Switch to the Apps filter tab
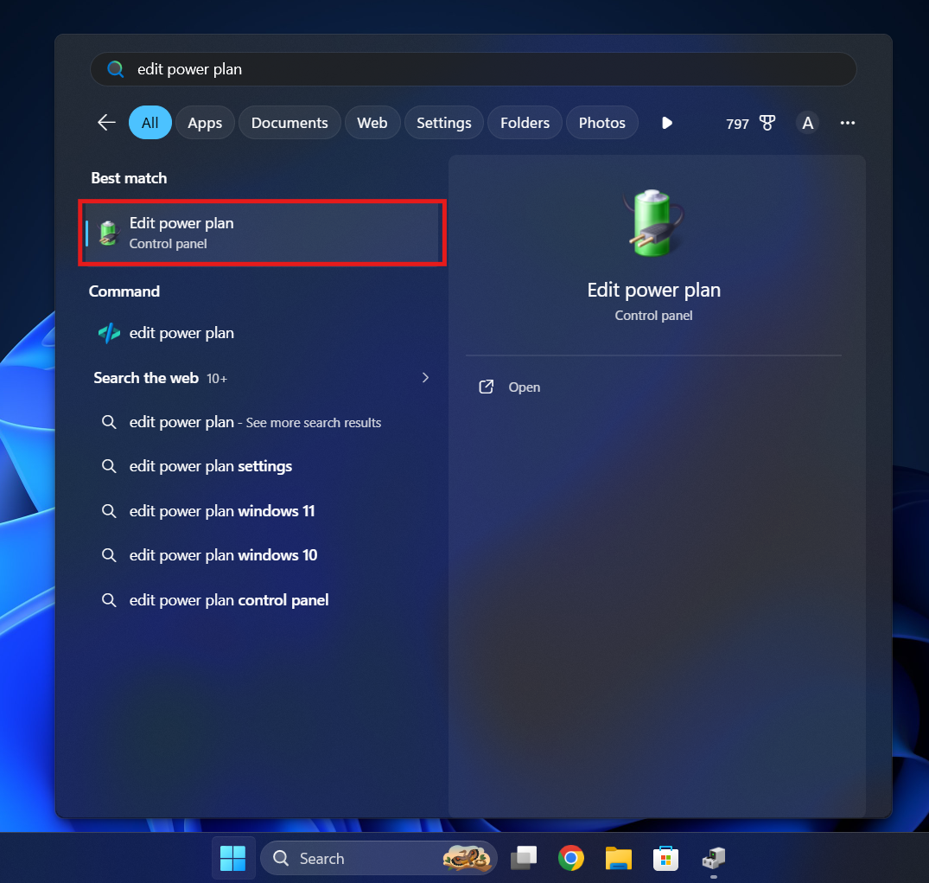This screenshot has height=883, width=929. [205, 123]
